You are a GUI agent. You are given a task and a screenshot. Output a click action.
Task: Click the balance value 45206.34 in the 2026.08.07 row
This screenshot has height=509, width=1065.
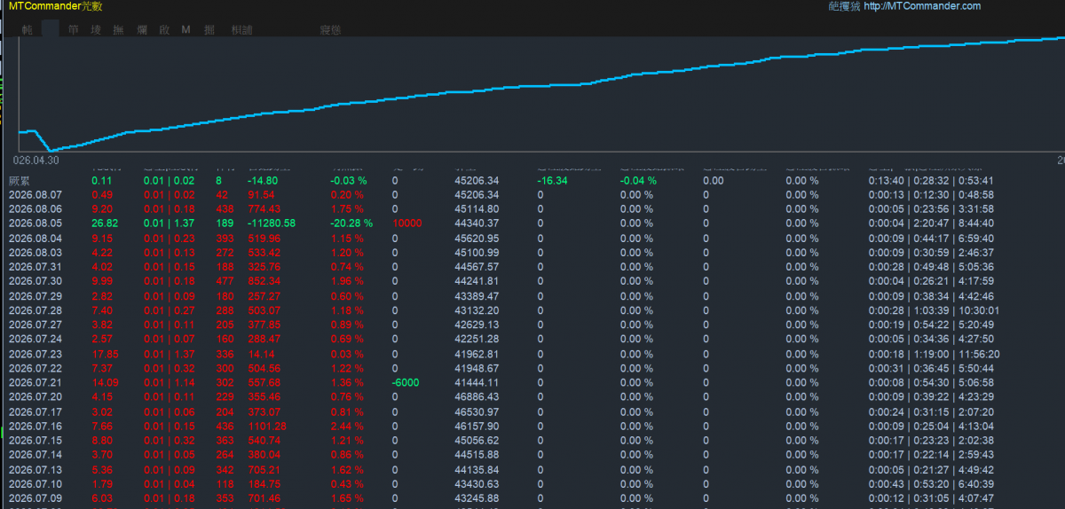tap(477, 195)
